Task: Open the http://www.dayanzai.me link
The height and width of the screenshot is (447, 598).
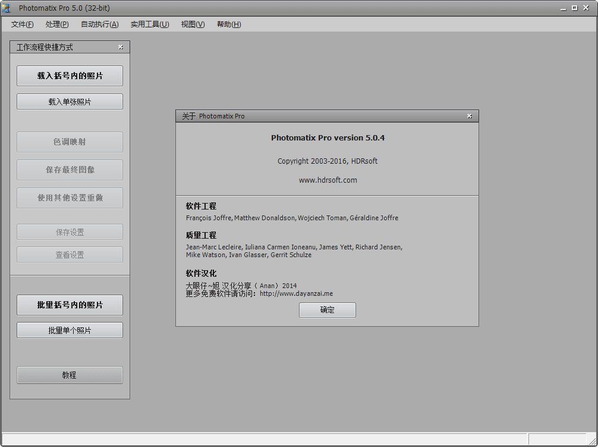Action: (x=296, y=293)
